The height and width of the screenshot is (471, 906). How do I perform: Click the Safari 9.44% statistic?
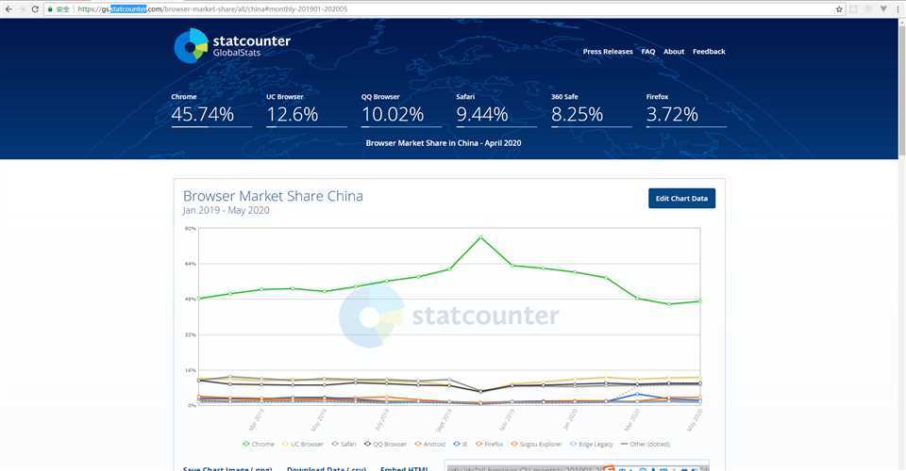(495, 109)
